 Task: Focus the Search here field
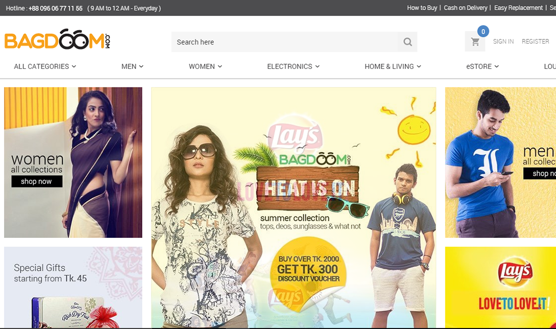[285, 42]
